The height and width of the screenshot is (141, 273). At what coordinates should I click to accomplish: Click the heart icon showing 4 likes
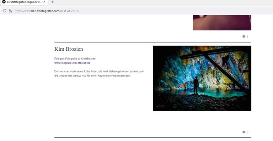pos(244,36)
